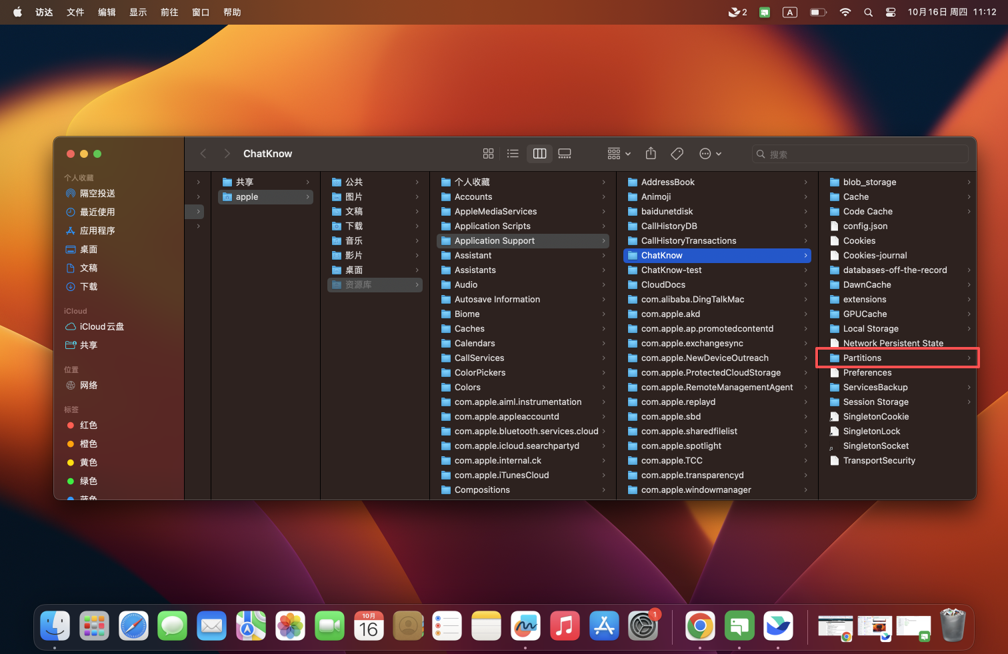Toggle the input source indicator A
The image size is (1008, 654).
click(x=789, y=12)
